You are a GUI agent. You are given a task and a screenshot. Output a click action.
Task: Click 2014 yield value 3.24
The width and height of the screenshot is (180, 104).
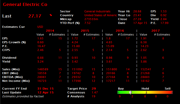[40, 62]
